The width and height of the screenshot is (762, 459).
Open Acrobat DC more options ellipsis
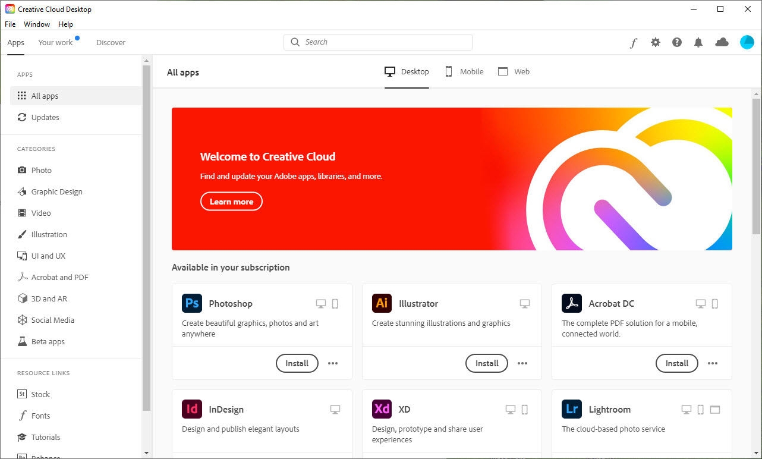click(x=713, y=363)
